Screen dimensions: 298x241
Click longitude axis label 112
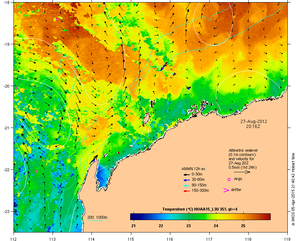[14, 239]
